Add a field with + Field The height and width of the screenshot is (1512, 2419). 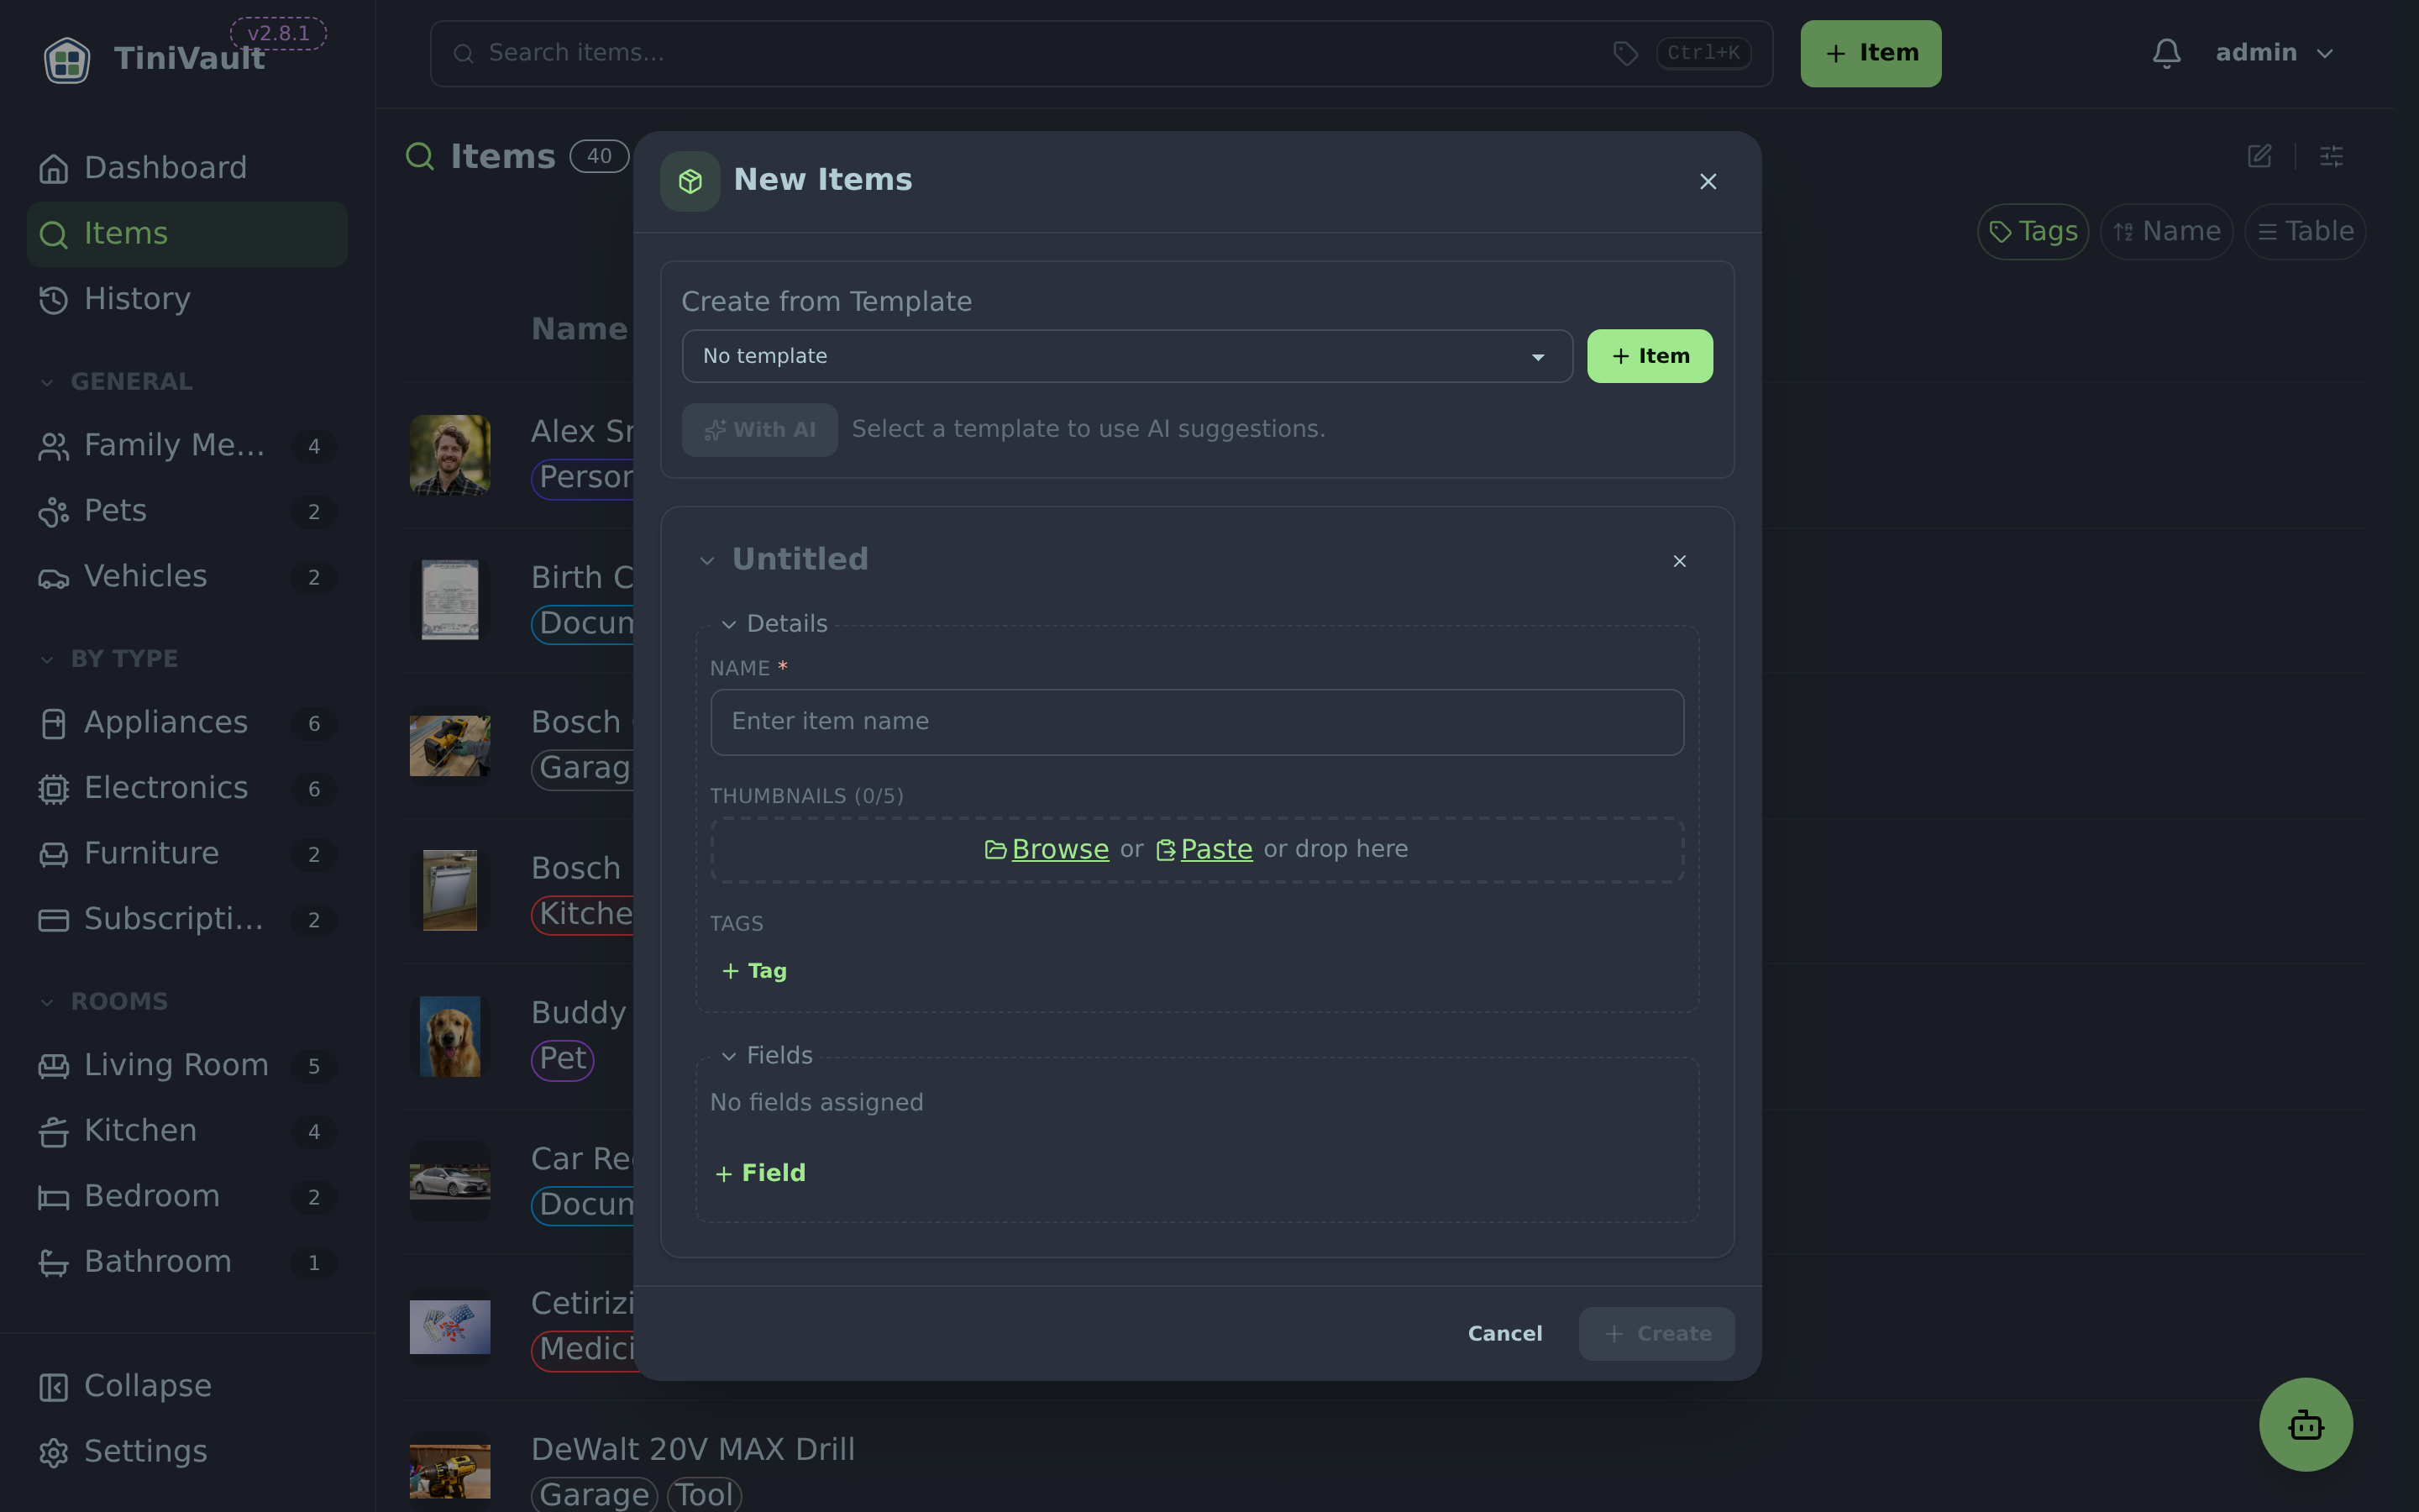tap(761, 1174)
